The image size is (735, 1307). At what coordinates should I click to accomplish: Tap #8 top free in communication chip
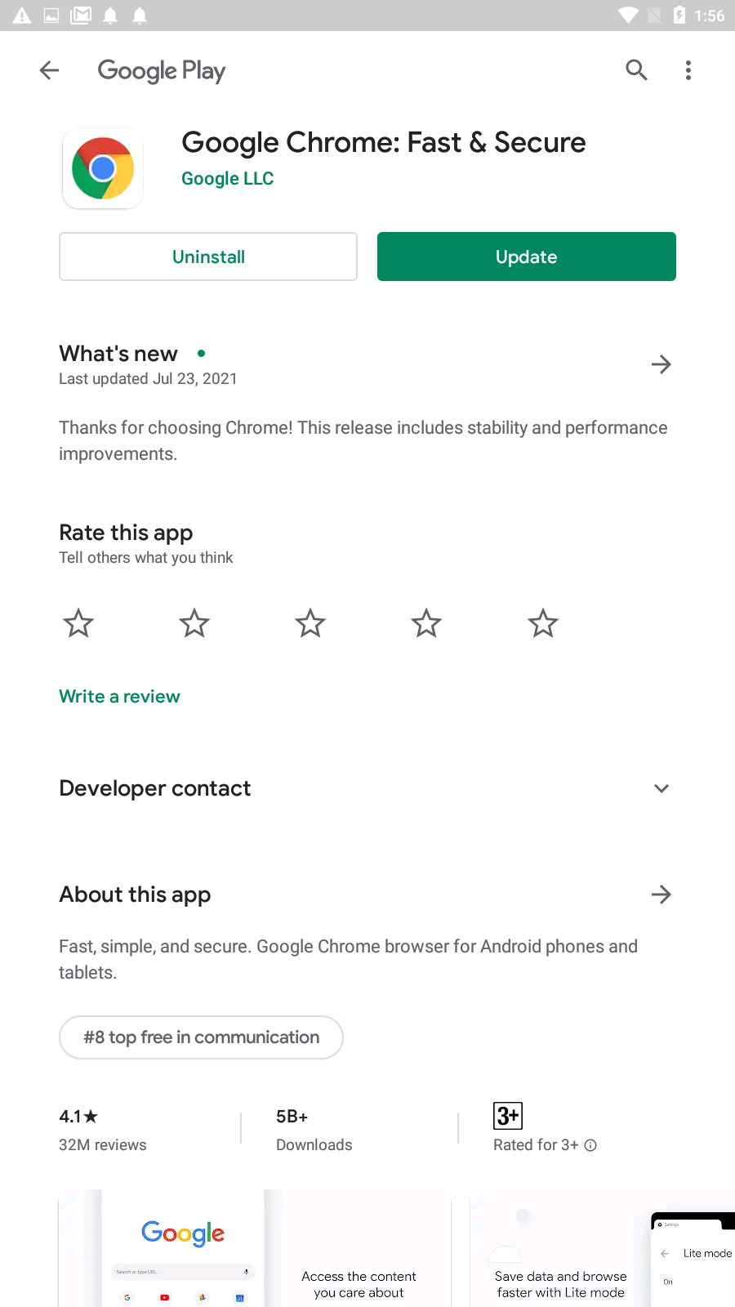pos(201,1037)
